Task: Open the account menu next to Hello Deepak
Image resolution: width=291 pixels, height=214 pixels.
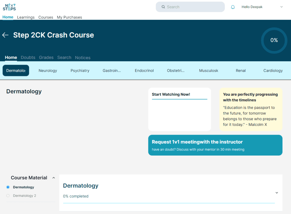Action: click(x=281, y=7)
